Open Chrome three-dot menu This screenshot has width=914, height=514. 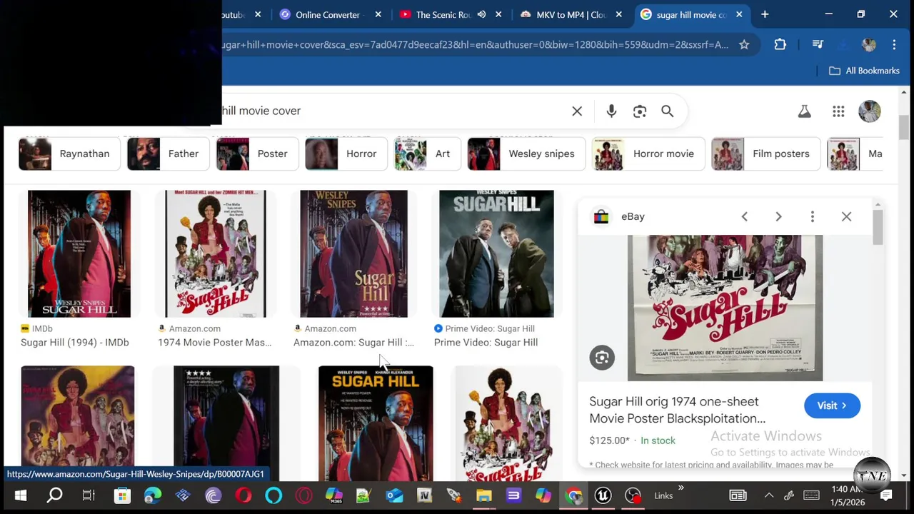click(894, 44)
